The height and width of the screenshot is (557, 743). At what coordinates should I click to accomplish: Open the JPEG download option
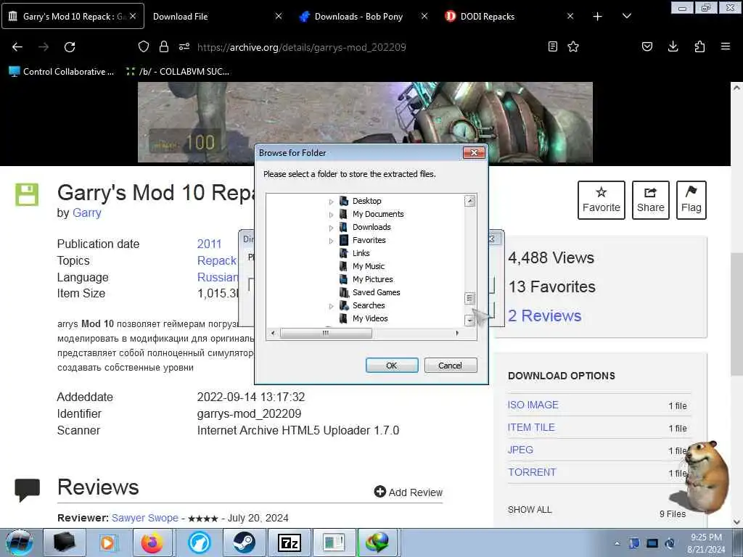tap(520, 450)
